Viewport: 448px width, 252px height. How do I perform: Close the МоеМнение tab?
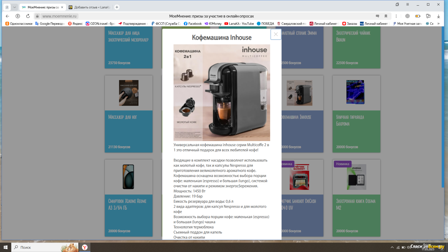click(62, 7)
